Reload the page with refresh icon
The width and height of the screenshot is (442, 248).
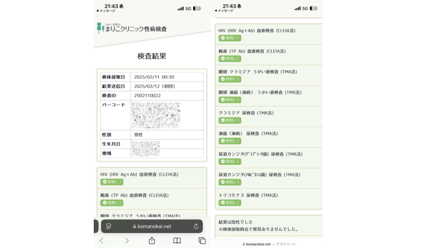point(196,226)
